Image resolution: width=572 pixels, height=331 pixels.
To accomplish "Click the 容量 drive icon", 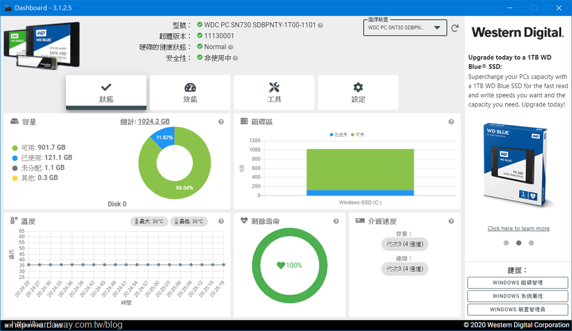I will 14,121.
